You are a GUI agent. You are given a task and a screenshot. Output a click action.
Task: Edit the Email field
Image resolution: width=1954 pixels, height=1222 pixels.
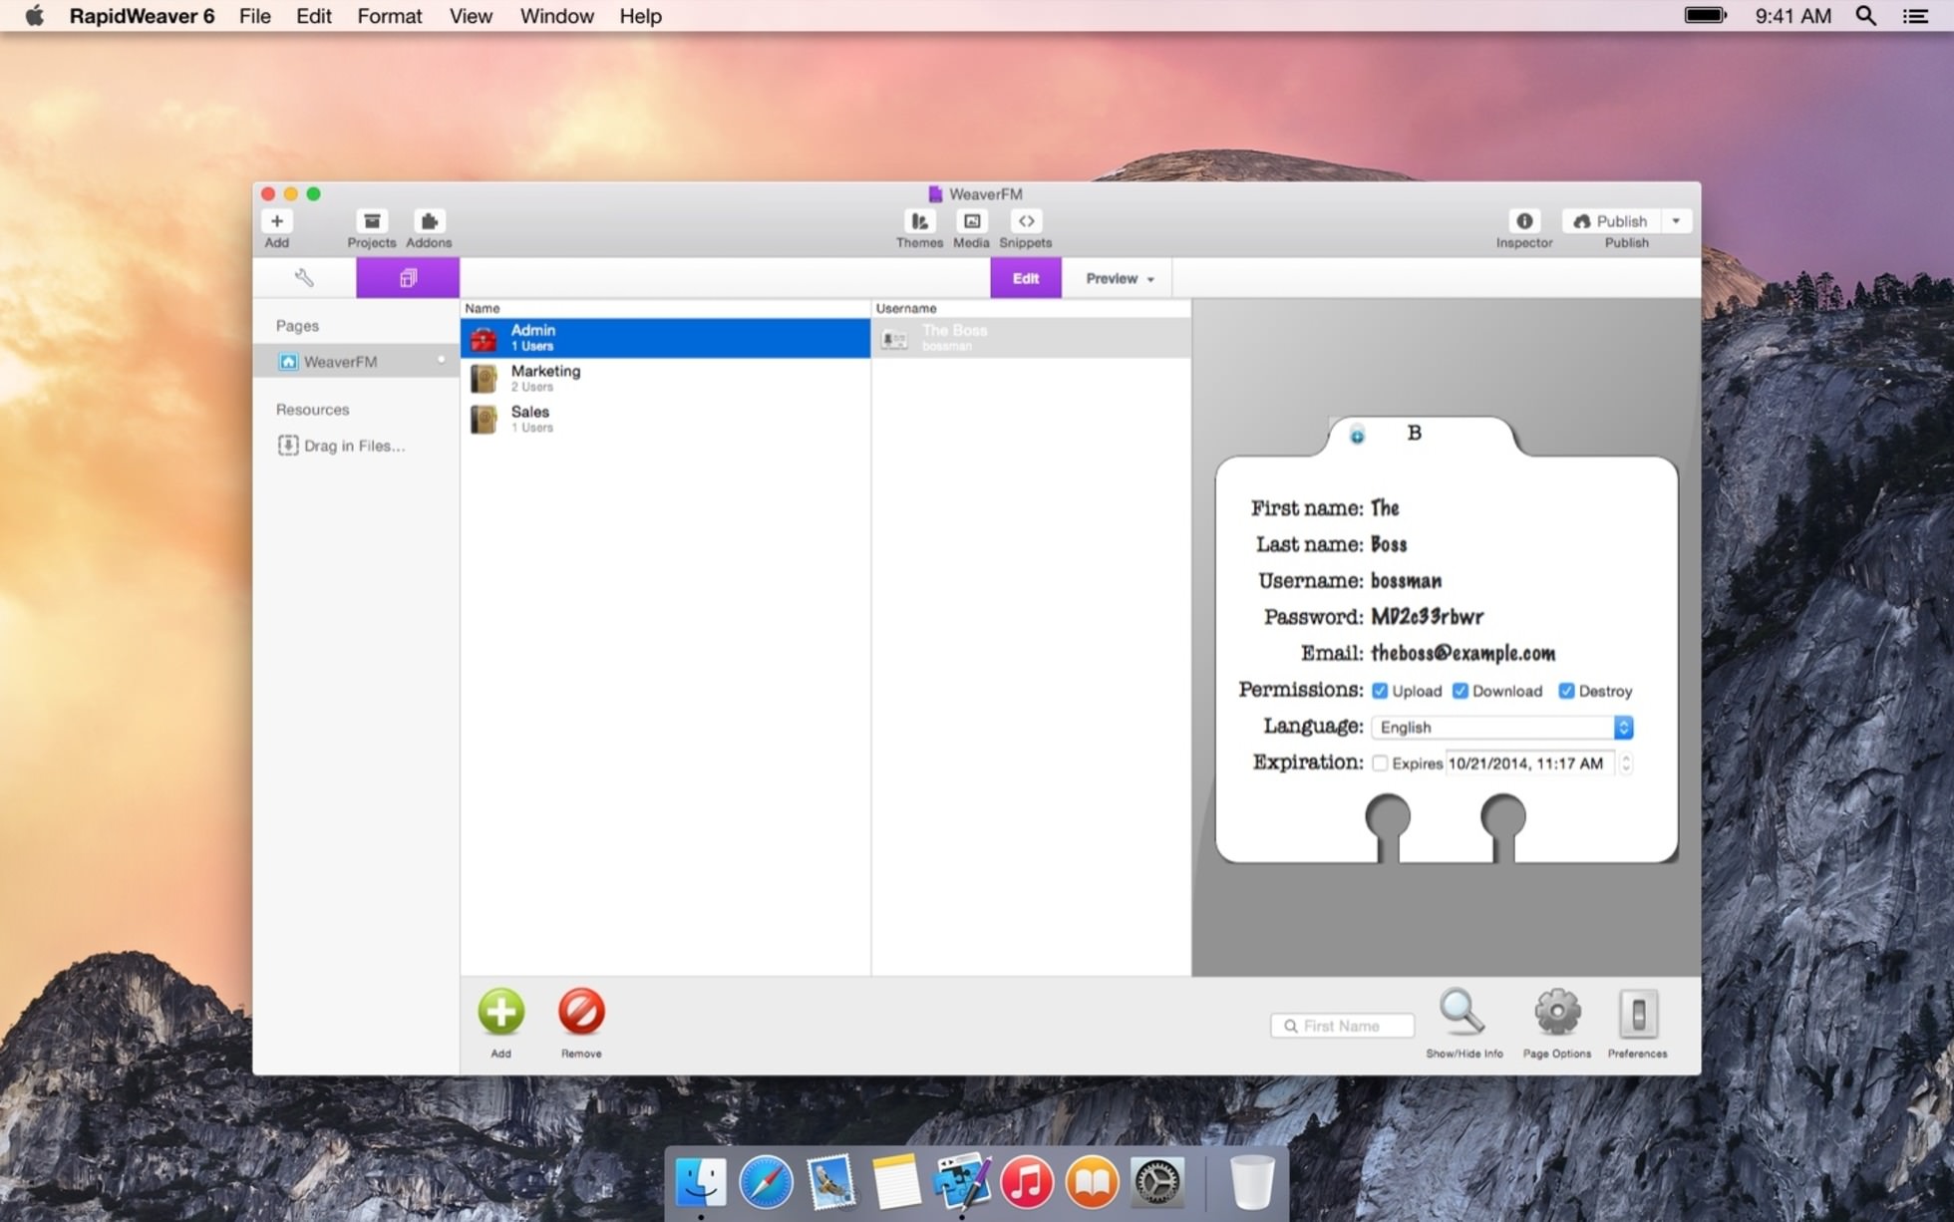point(1463,654)
